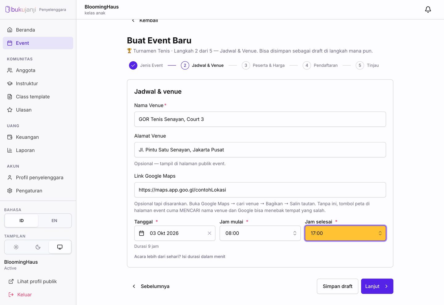Open Jam selesai time stepper arrows
The image size is (444, 305).
[x=380, y=233]
